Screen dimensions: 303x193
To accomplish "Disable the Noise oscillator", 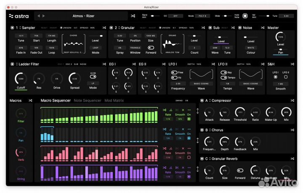I will click(240, 28).
